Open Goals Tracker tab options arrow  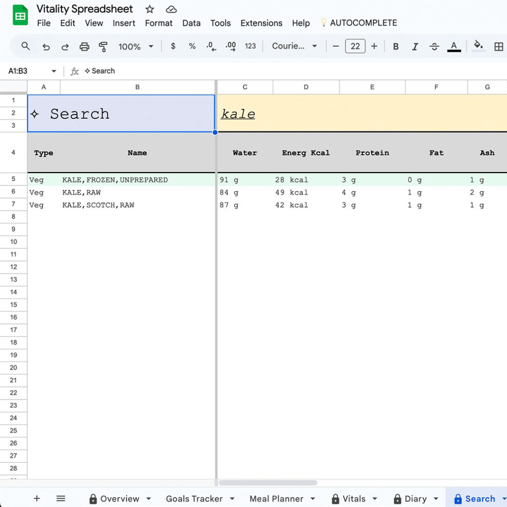click(x=232, y=499)
